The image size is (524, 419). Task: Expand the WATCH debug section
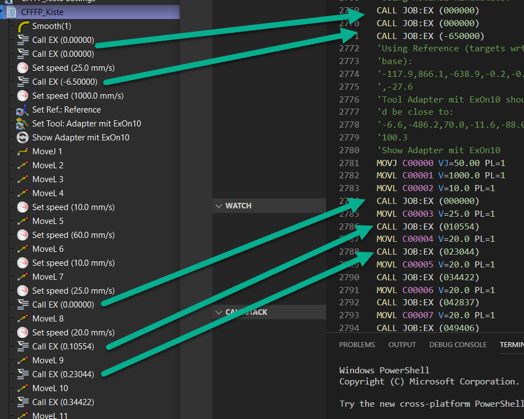pyautogui.click(x=218, y=206)
